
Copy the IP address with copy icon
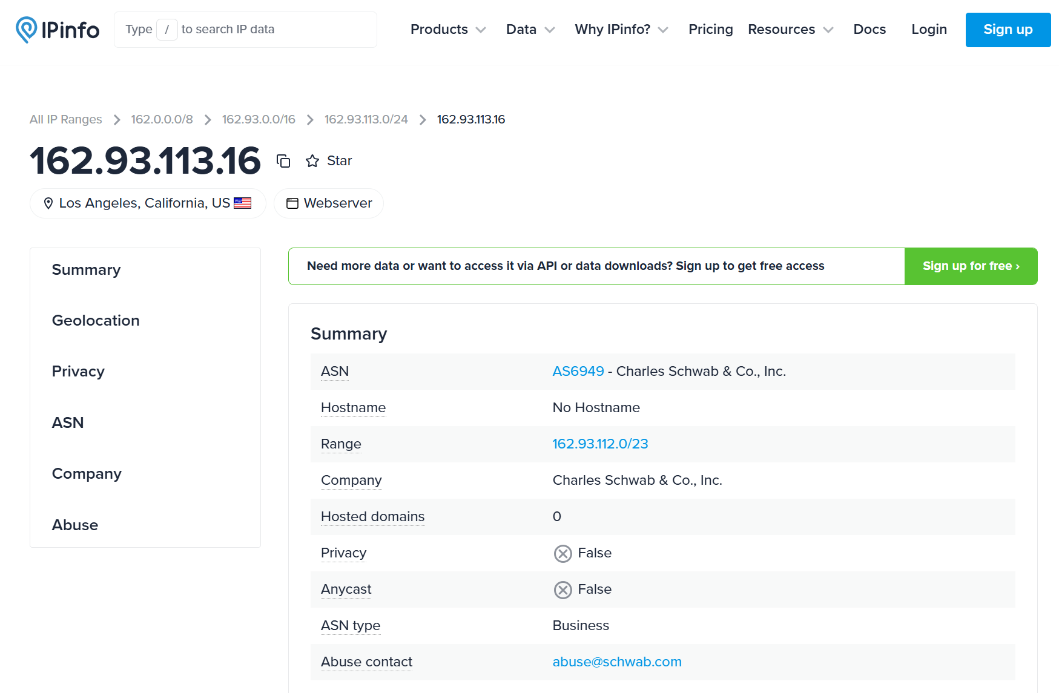[283, 161]
